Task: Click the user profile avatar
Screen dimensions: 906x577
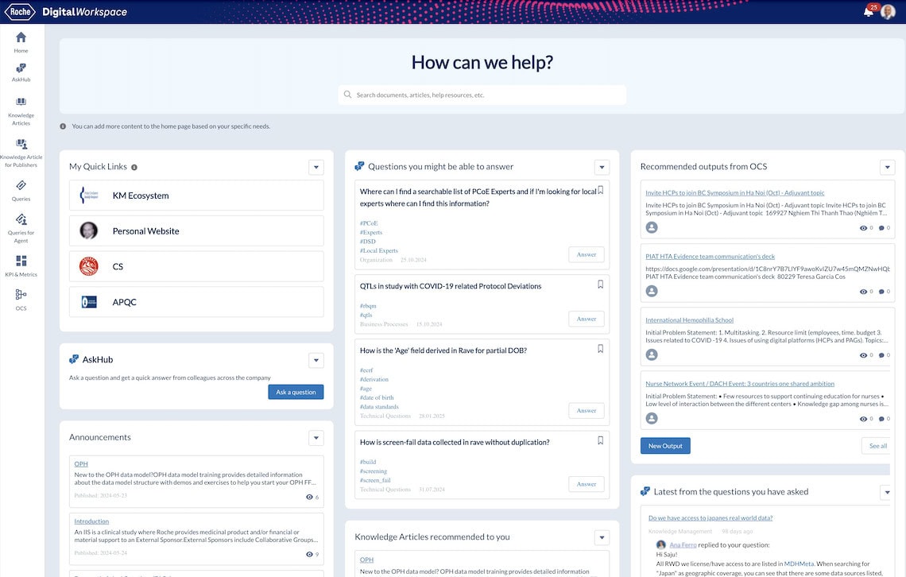Action: coord(889,12)
